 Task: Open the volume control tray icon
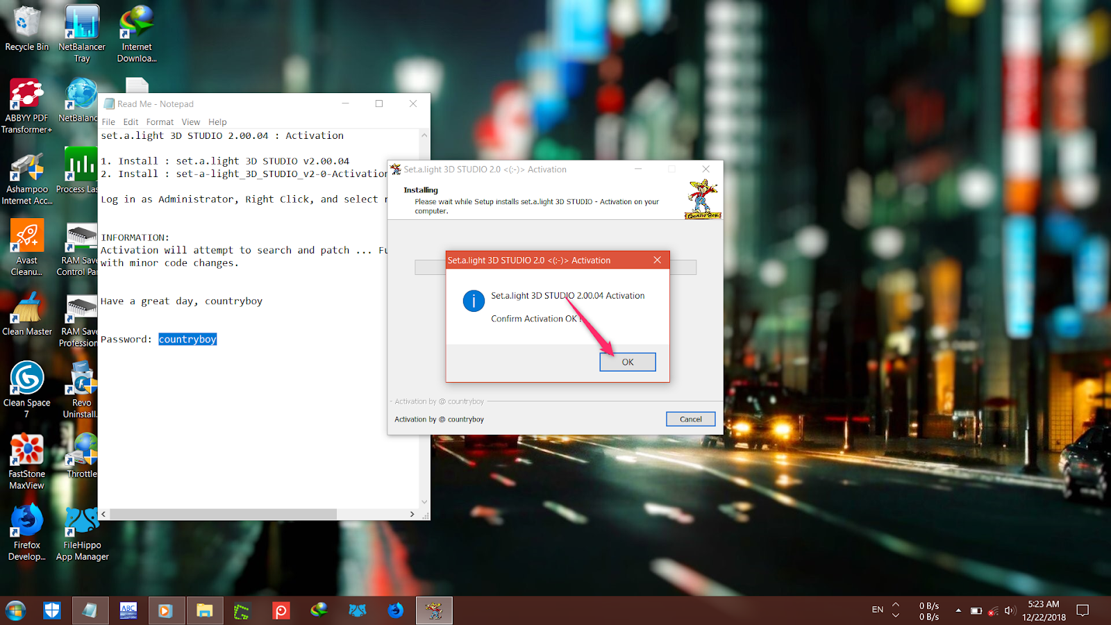pyautogui.click(x=1010, y=610)
